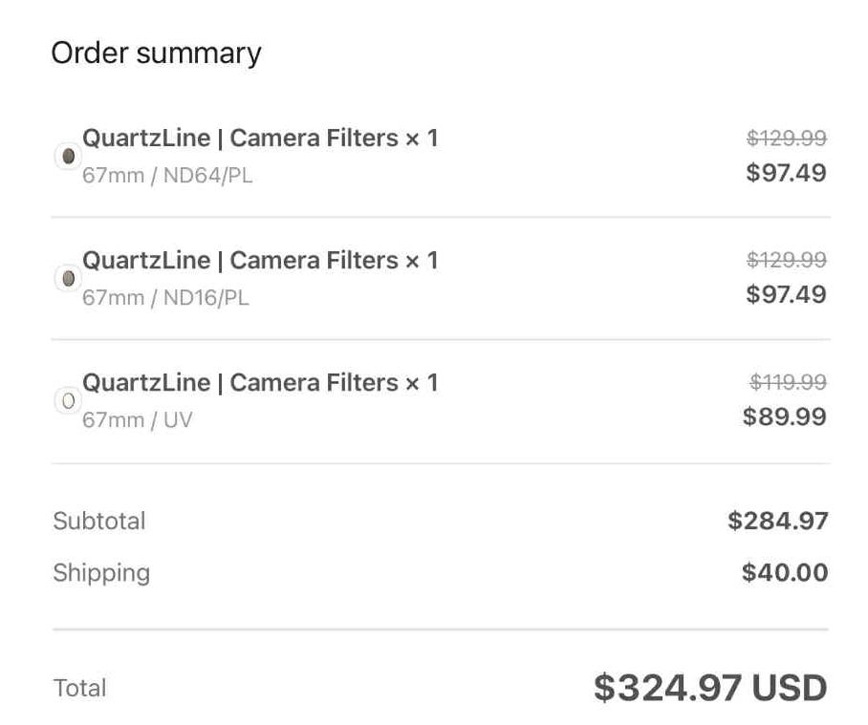Click the $284.97 subtotal amount

point(777,522)
